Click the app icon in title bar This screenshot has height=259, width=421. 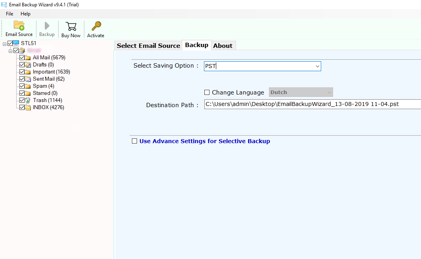point(4,5)
